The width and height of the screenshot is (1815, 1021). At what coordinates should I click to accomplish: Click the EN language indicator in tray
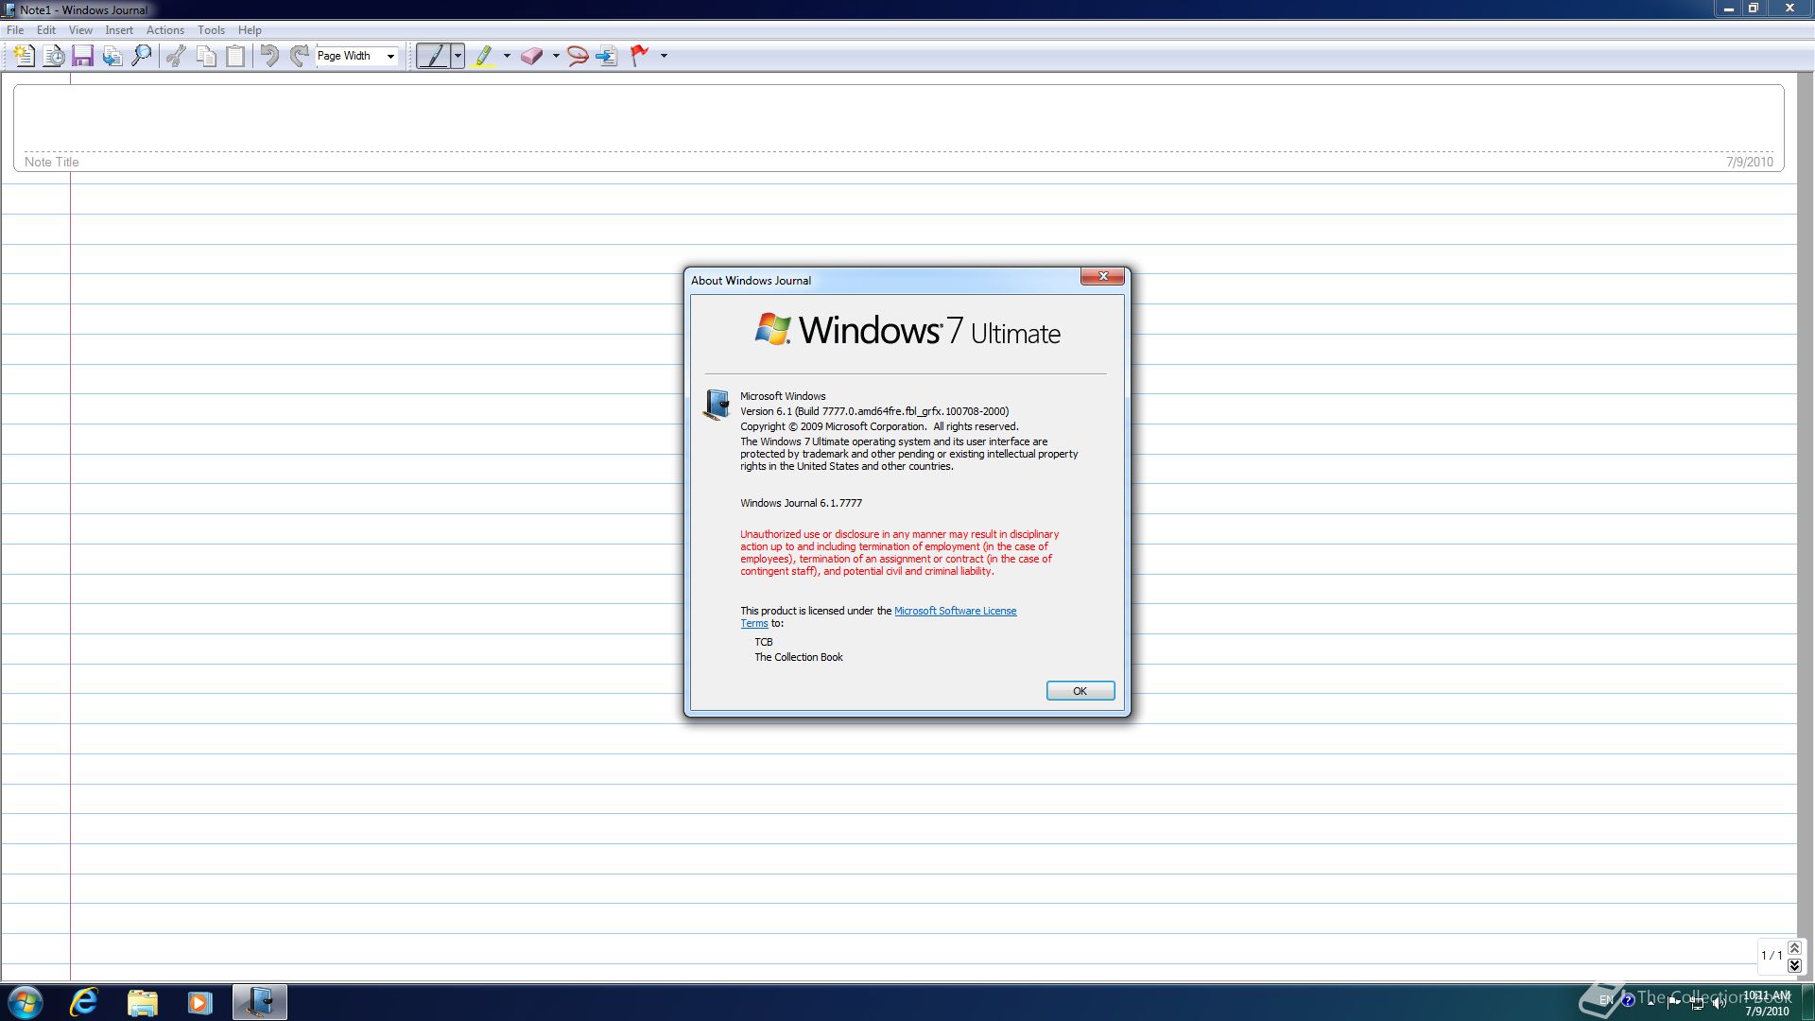1606,1000
